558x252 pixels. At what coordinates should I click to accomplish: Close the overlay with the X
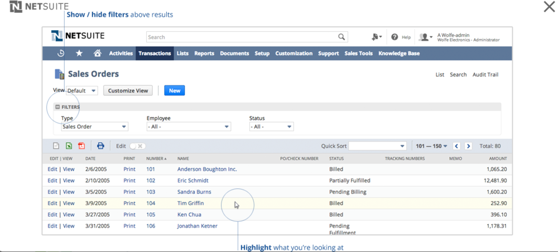tap(549, 7)
